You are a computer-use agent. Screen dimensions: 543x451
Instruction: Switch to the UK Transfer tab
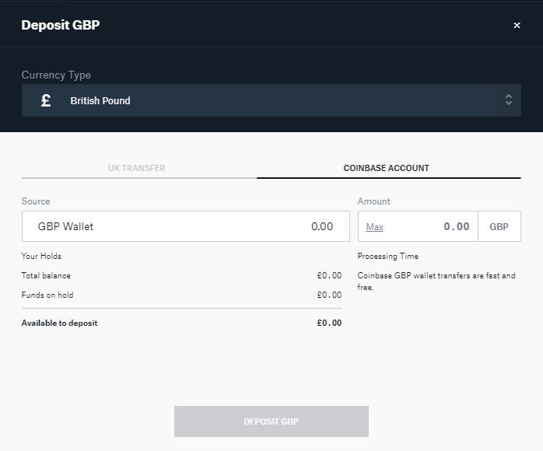pos(137,168)
